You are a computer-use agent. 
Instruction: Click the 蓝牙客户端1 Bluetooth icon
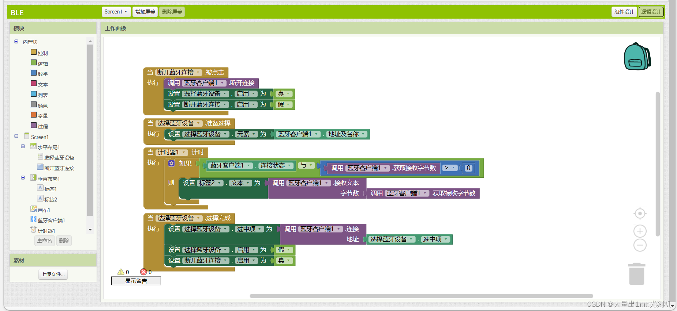[34, 219]
